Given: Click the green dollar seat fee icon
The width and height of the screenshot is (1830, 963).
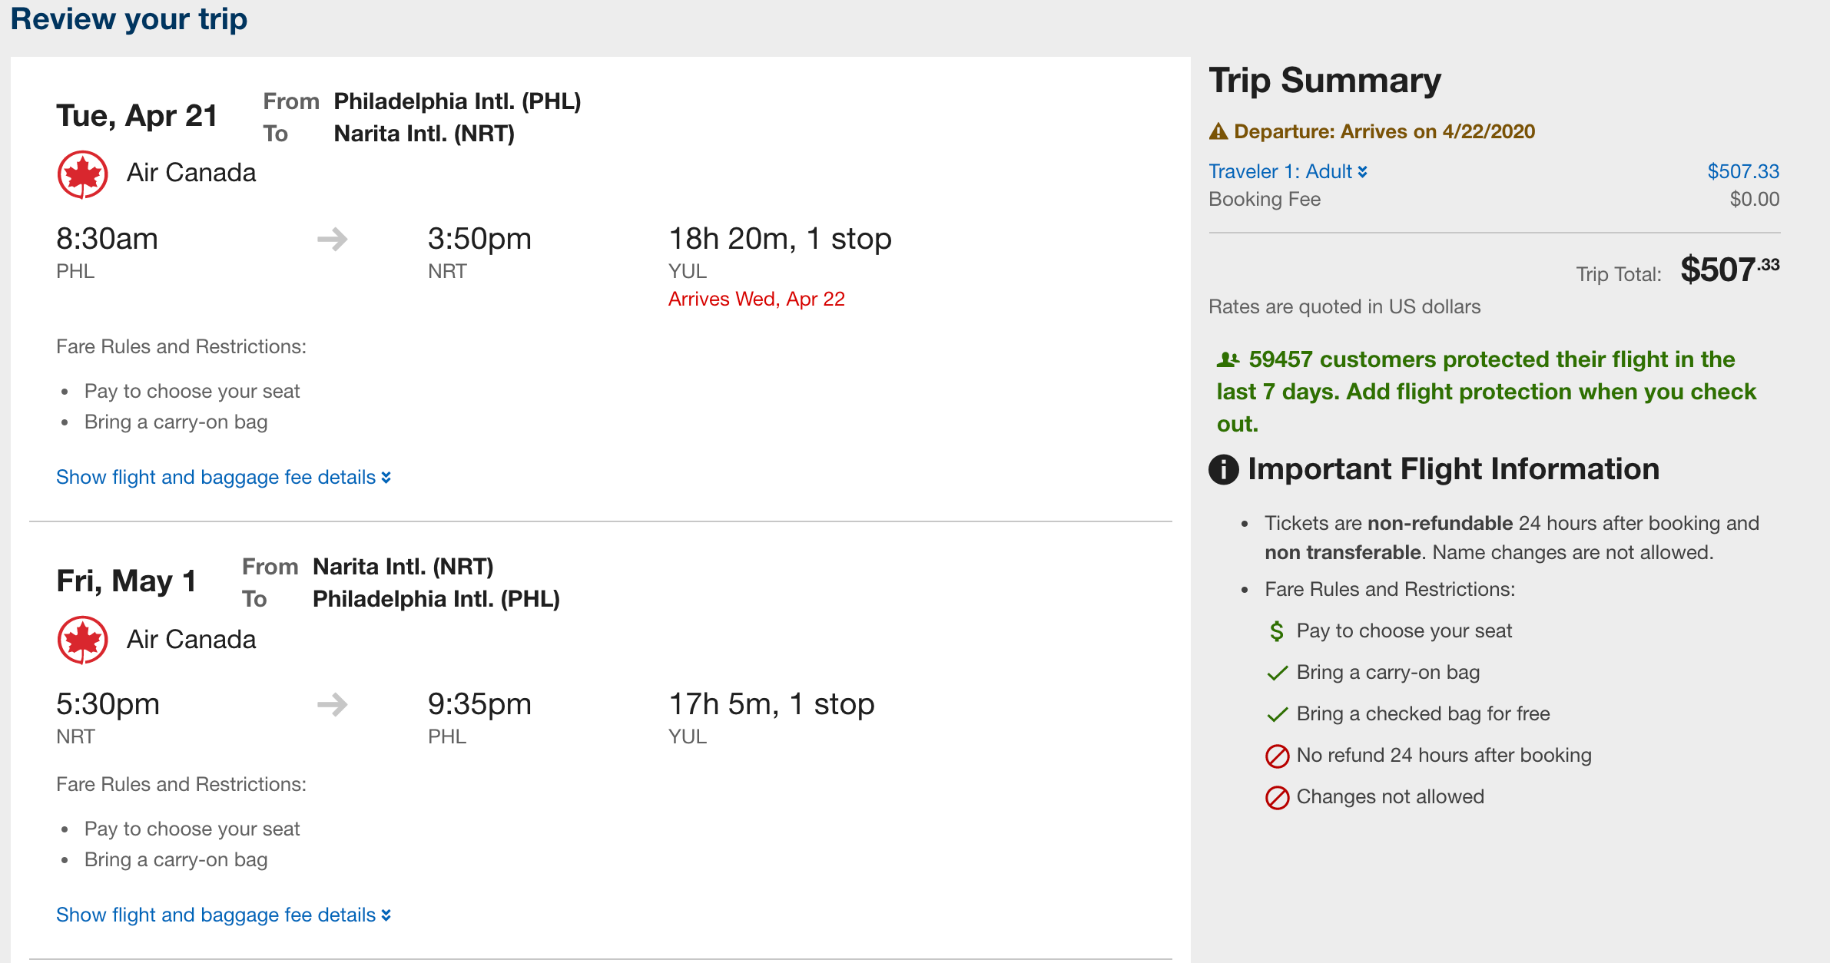Looking at the screenshot, I should (x=1277, y=631).
